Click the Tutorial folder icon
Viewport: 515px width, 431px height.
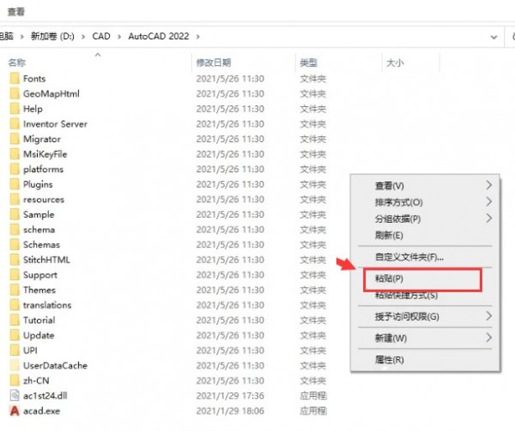click(x=15, y=320)
